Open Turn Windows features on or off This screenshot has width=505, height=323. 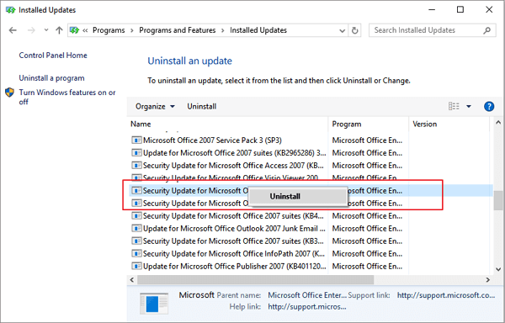click(x=67, y=97)
